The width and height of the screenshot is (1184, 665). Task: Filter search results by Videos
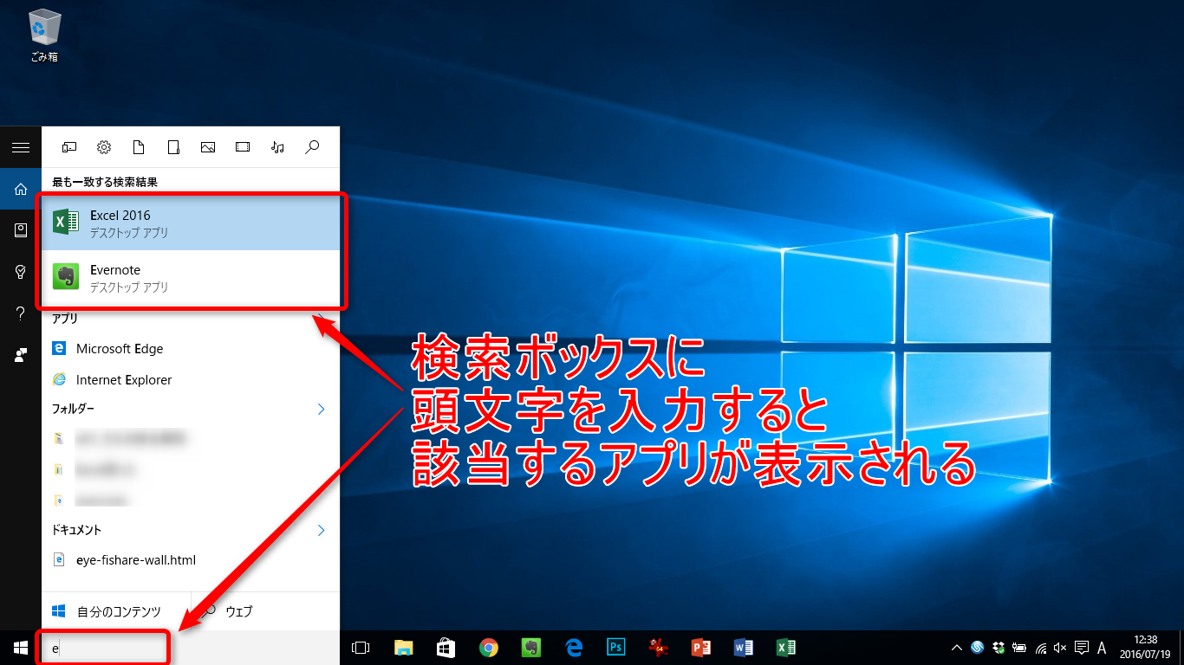pos(243,147)
